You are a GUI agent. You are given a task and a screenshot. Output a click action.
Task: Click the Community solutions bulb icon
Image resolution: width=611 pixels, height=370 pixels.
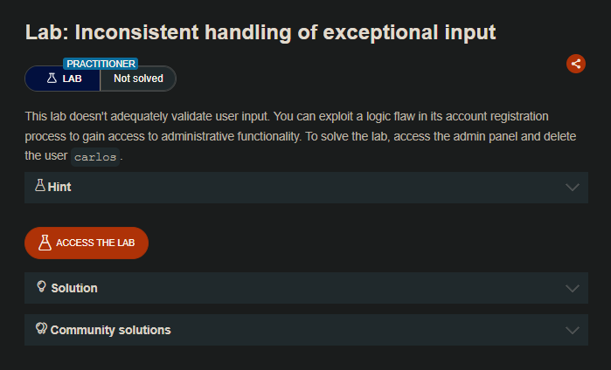click(40, 329)
